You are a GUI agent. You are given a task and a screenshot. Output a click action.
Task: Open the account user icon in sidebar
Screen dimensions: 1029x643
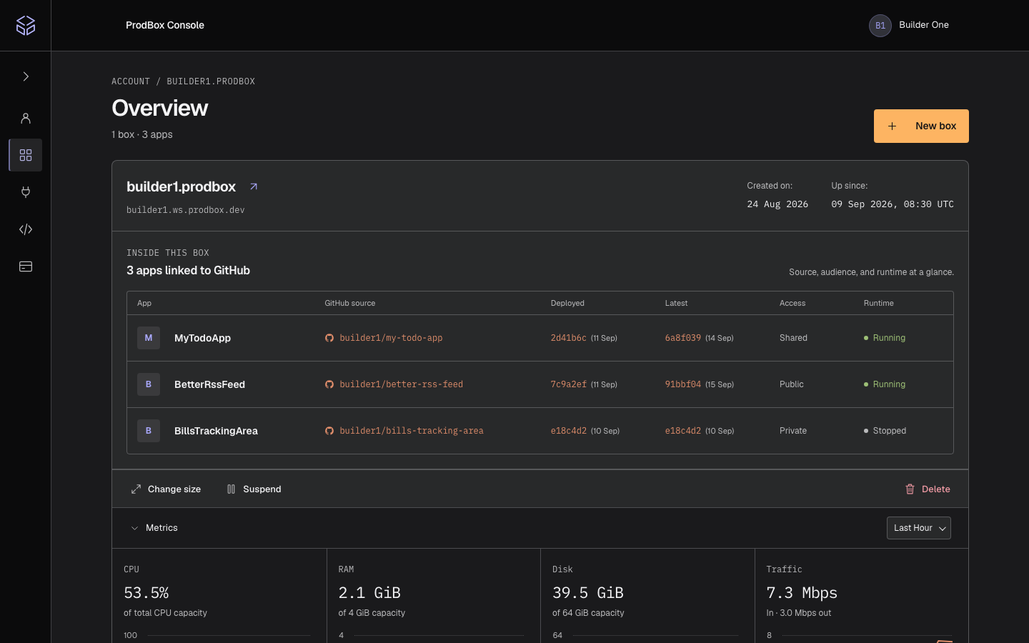coord(26,118)
